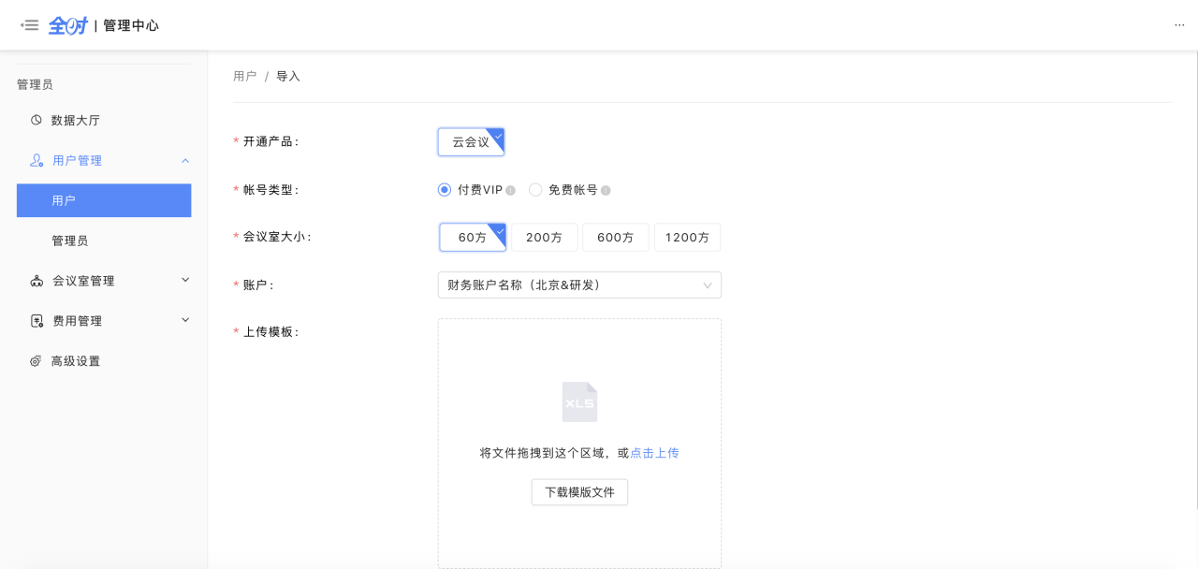Open 高级设置 in the sidebar
The height and width of the screenshot is (569, 1198).
[76, 361]
